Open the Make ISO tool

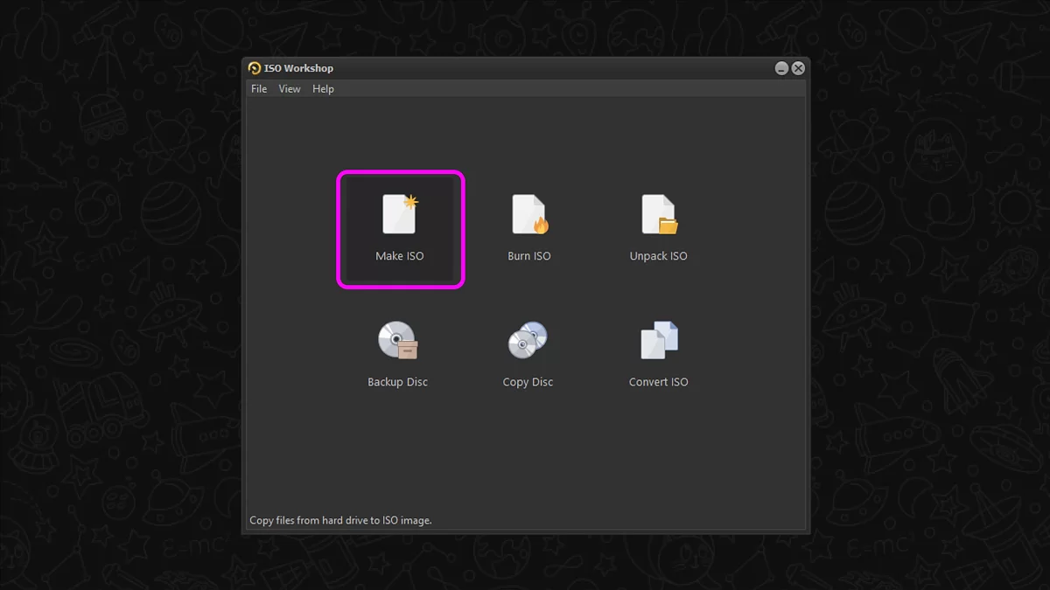pos(400,229)
